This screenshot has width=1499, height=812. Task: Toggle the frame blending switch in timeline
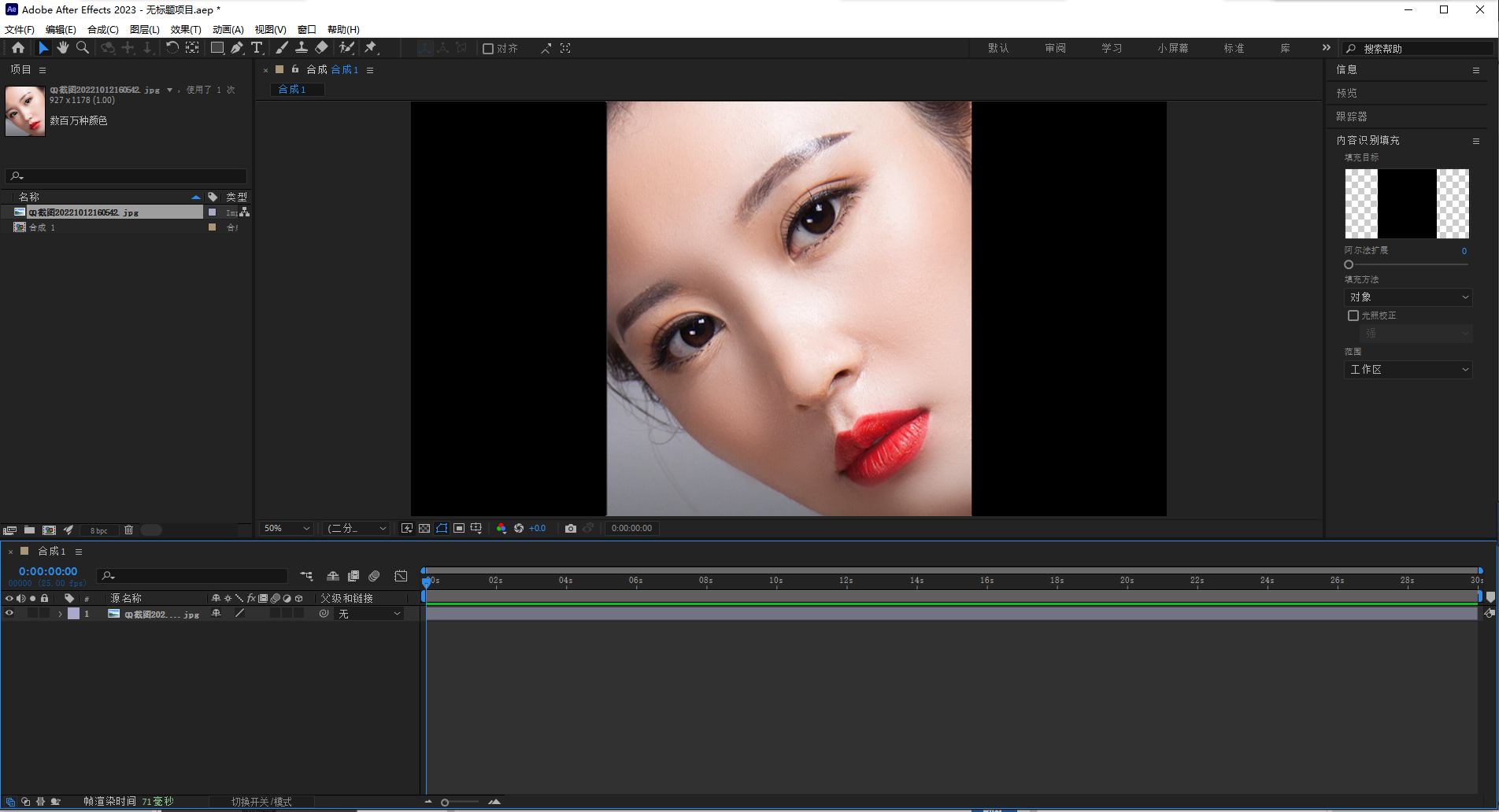point(353,576)
